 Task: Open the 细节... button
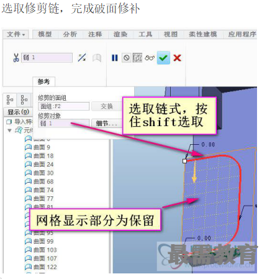click(x=107, y=124)
